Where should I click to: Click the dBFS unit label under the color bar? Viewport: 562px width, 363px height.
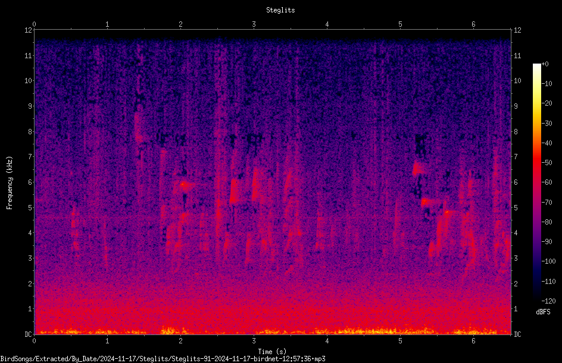[x=543, y=312]
